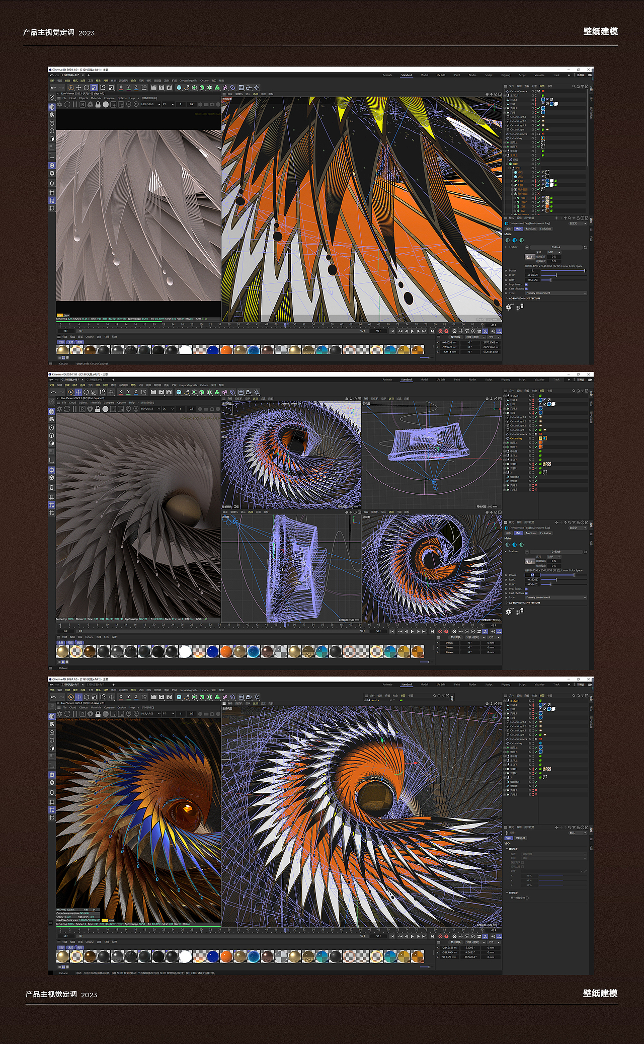644x1044 pixels.
Task: Expand AO ENVIRONMENT TEXTURE section in top window
Action: click(x=524, y=299)
